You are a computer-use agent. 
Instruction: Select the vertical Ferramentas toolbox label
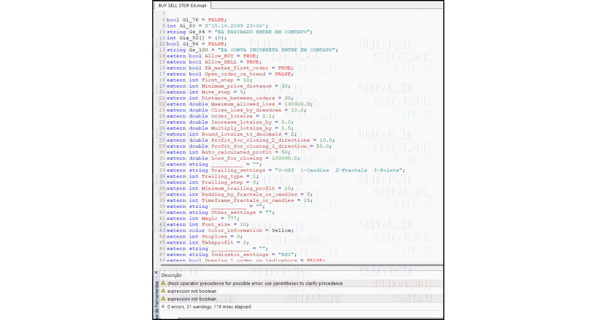[156, 299]
